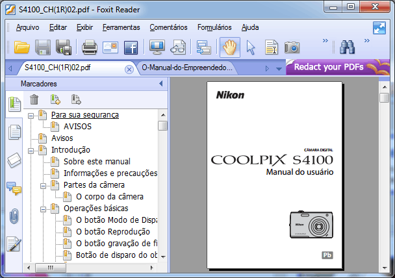The height and width of the screenshot is (278, 395).
Task: Open O botão gravação de fi bookmark
Action: click(x=117, y=243)
